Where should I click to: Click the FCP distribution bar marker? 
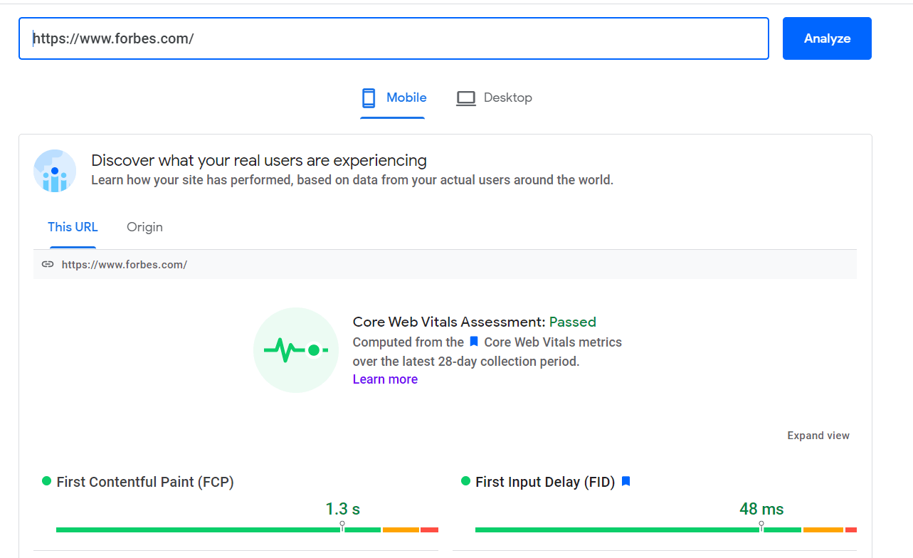(x=342, y=526)
